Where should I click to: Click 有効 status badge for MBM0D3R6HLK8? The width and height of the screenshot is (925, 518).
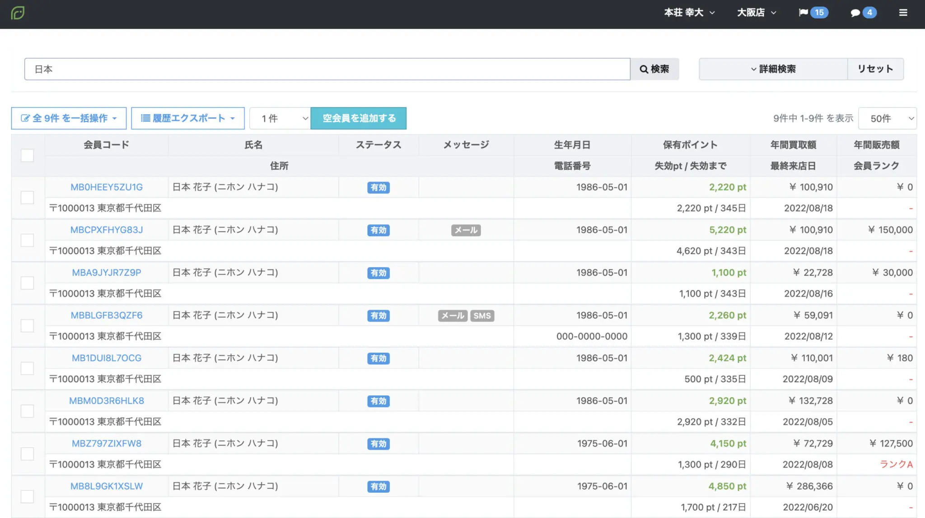point(378,401)
